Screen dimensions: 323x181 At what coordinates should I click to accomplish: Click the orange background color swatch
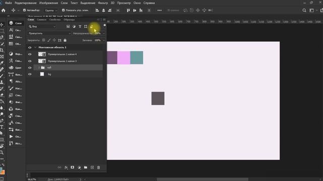[3, 172]
